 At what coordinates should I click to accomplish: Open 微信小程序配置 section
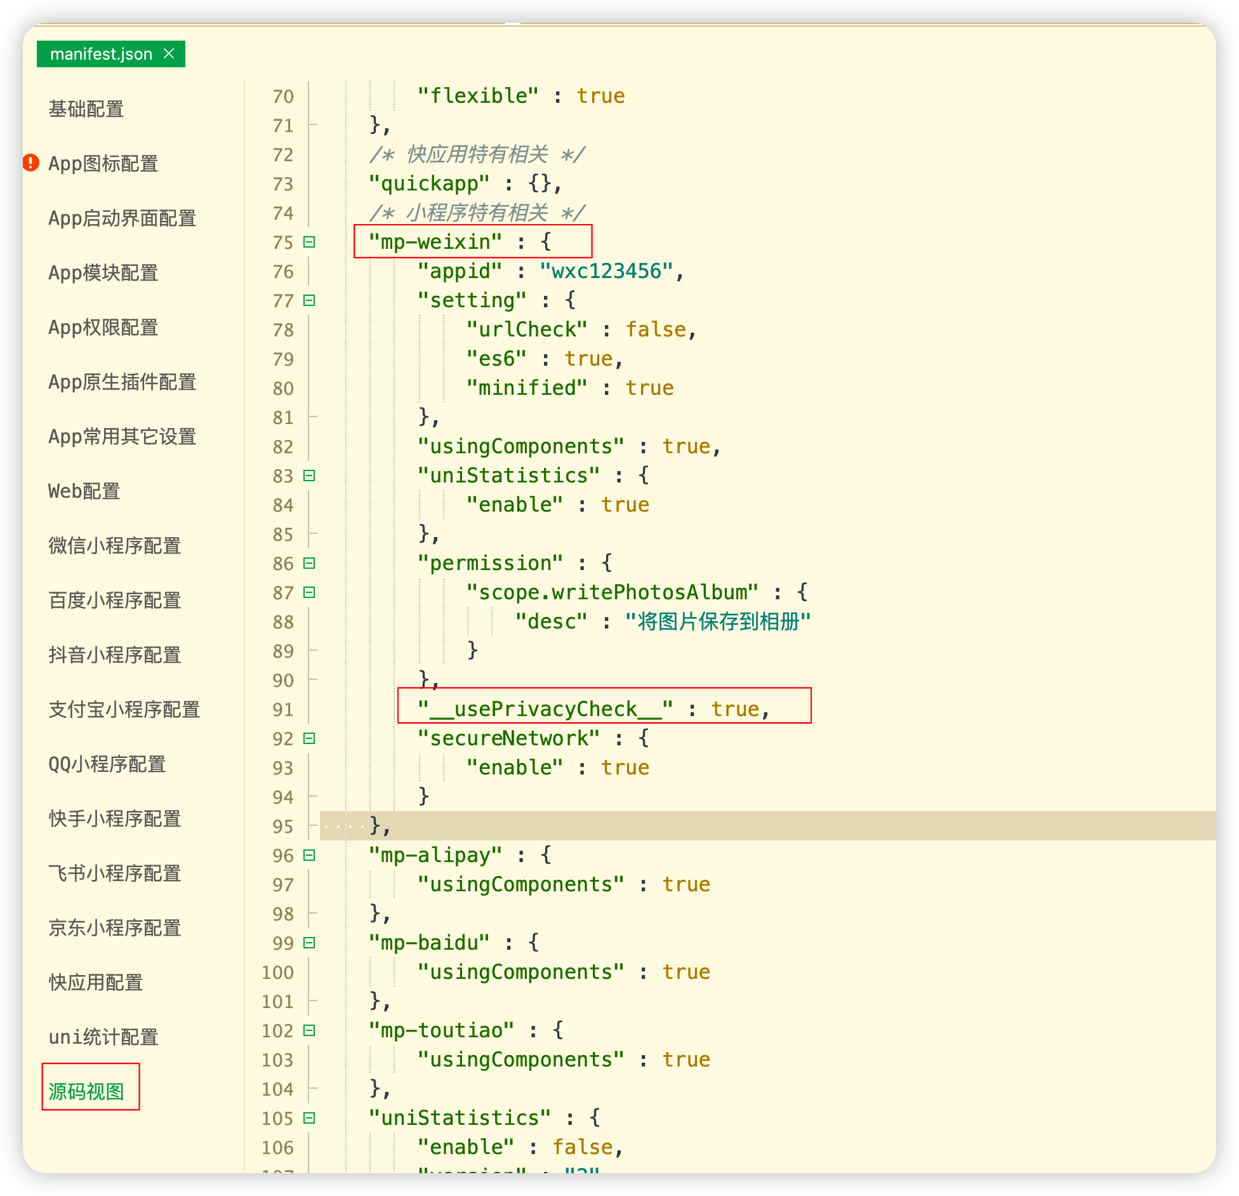point(115,546)
